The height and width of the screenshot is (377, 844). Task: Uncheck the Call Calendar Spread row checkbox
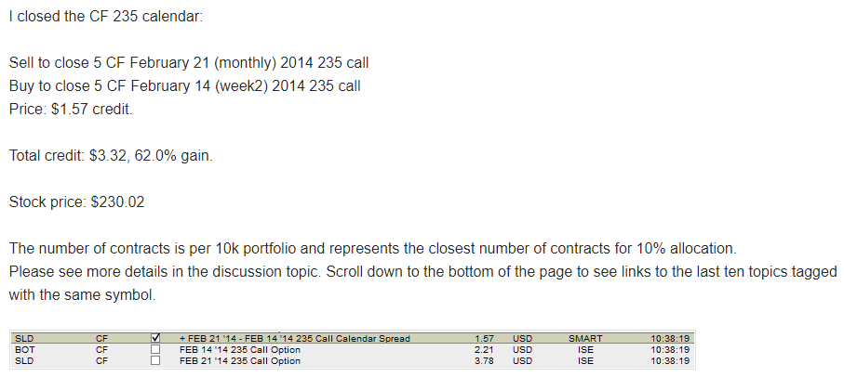tap(155, 338)
